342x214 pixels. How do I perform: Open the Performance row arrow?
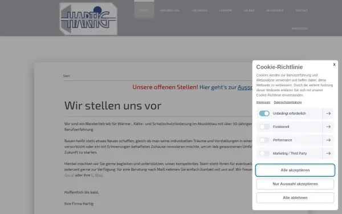coord(328,140)
